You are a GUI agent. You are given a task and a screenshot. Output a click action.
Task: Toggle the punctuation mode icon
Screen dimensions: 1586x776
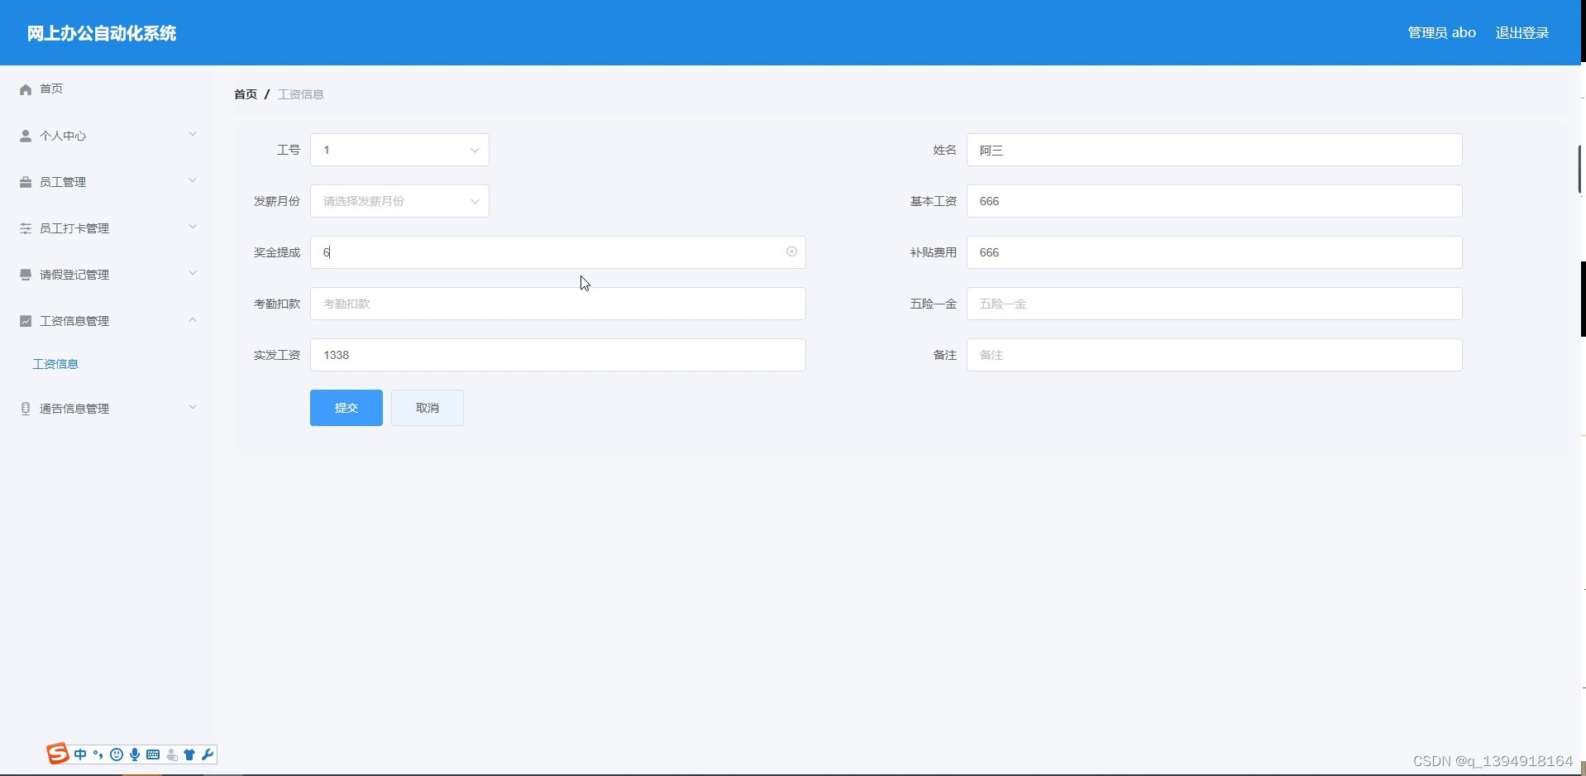pos(98,754)
